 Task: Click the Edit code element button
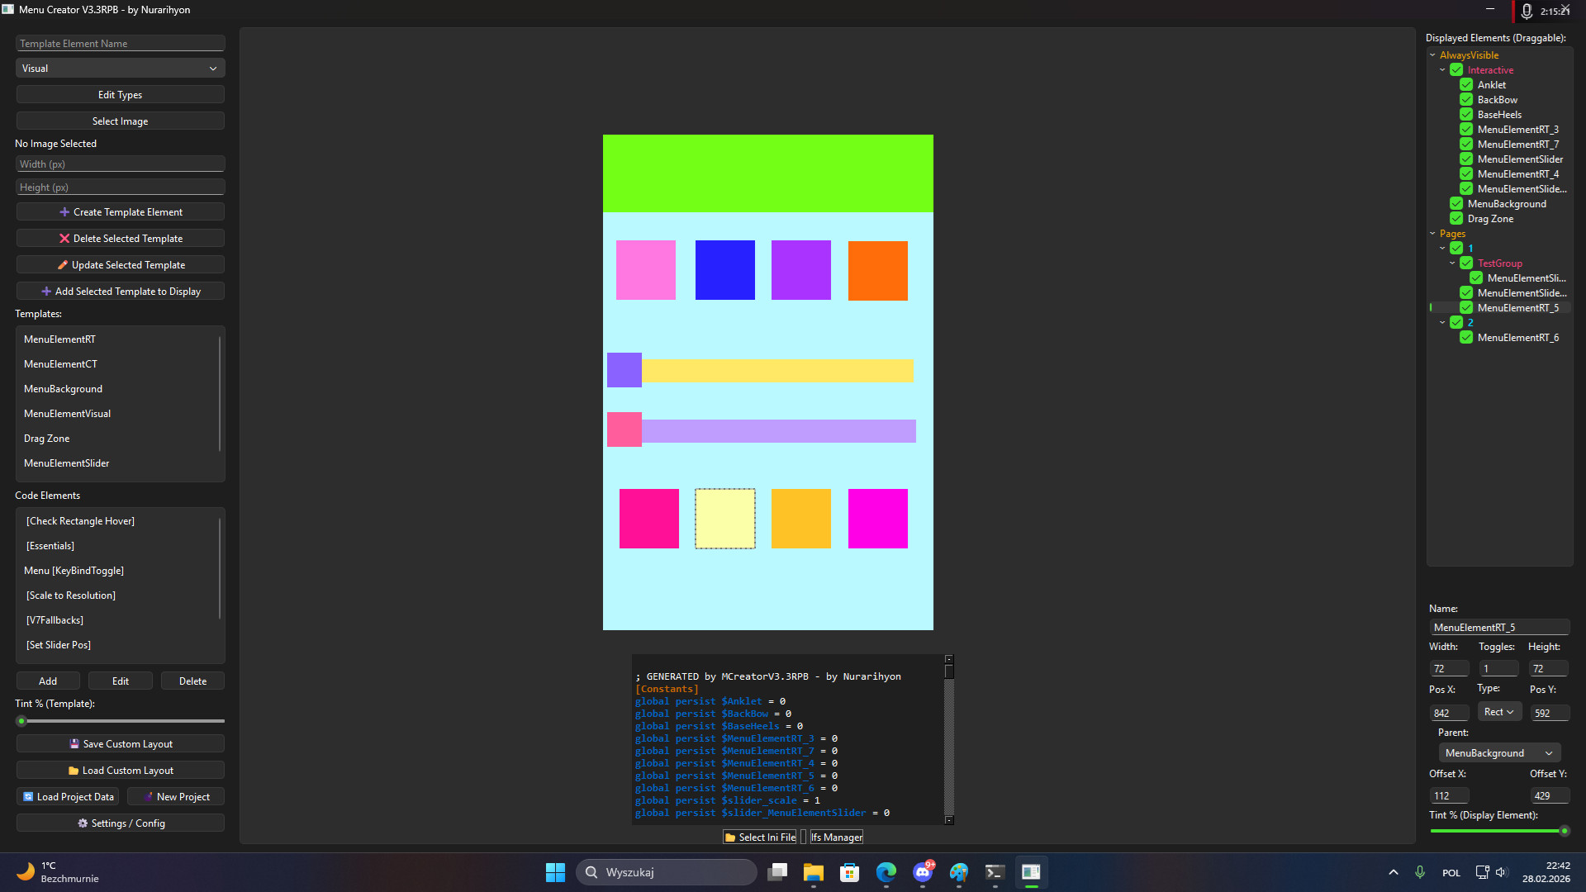(x=121, y=681)
